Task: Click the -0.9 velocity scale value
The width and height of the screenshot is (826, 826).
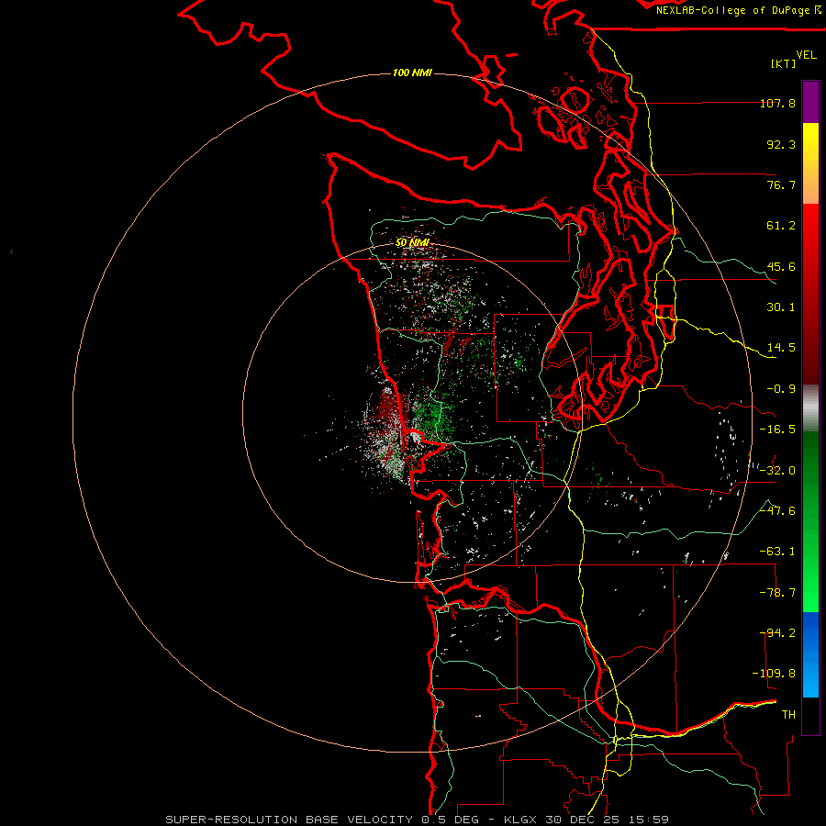Action: click(x=781, y=389)
